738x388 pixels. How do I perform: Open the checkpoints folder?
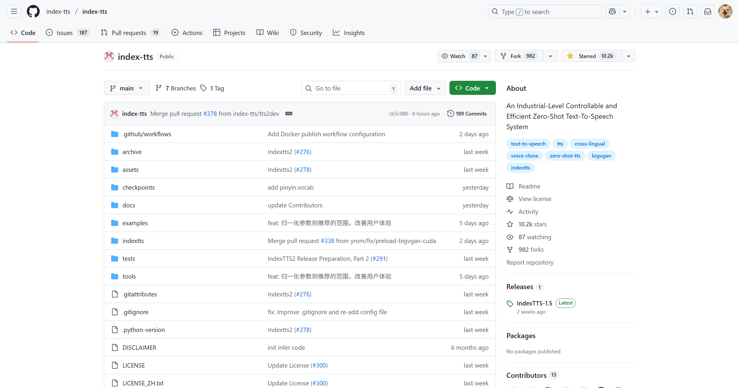(138, 187)
